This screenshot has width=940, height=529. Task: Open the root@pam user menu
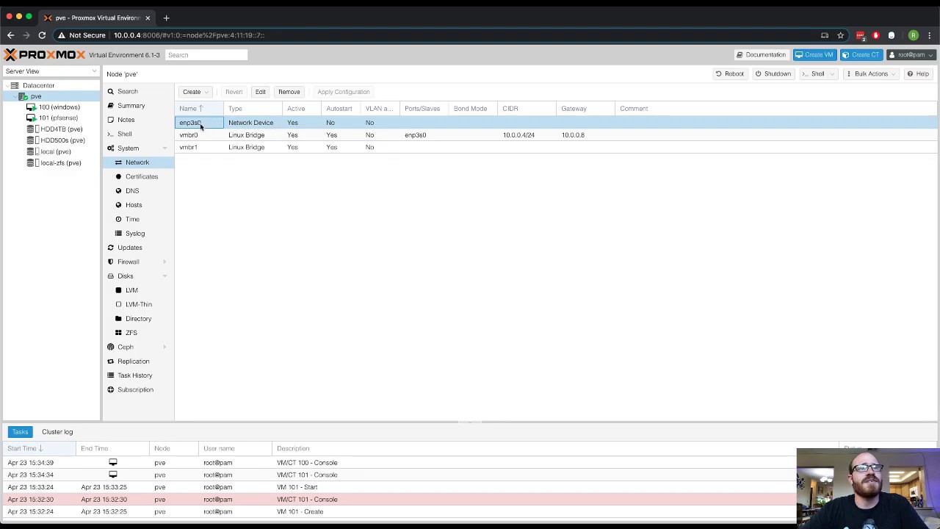click(x=911, y=55)
